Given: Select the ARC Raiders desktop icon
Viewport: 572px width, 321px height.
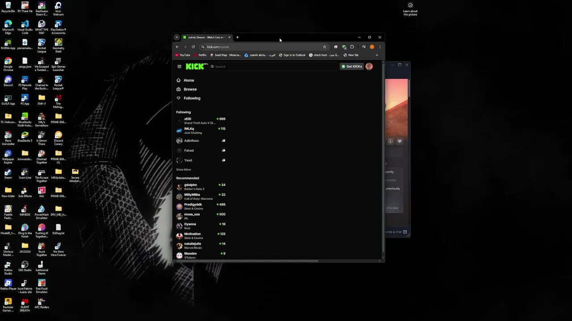Looking at the screenshot, I should (42, 304).
